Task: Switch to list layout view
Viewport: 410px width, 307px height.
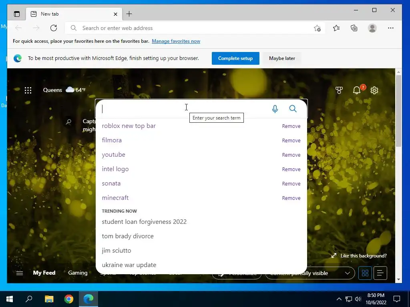Action: point(380,273)
